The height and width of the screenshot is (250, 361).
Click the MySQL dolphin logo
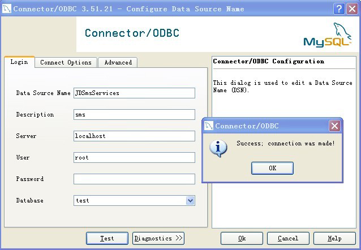[x=328, y=35]
